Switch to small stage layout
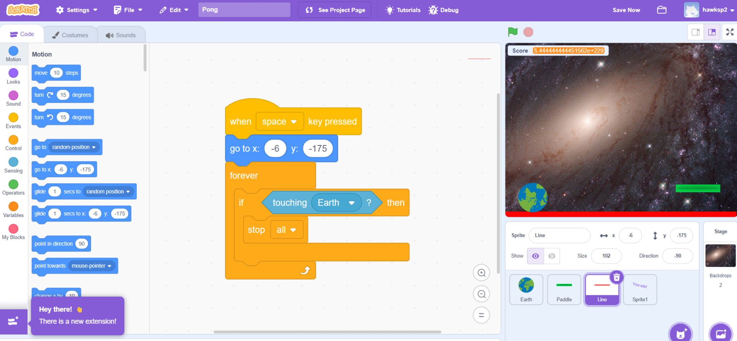Image resolution: width=737 pixels, height=341 pixels. click(x=696, y=32)
